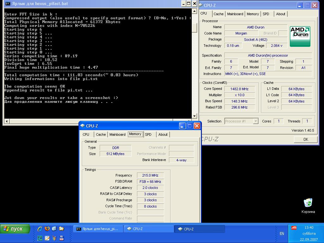Click the console window title icon
This screenshot has width=324, height=243.
point(8,3)
